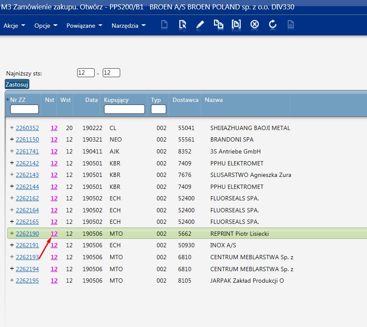Expand row 2262162
Viewport: 367px width, 327px height.
(x=12, y=198)
